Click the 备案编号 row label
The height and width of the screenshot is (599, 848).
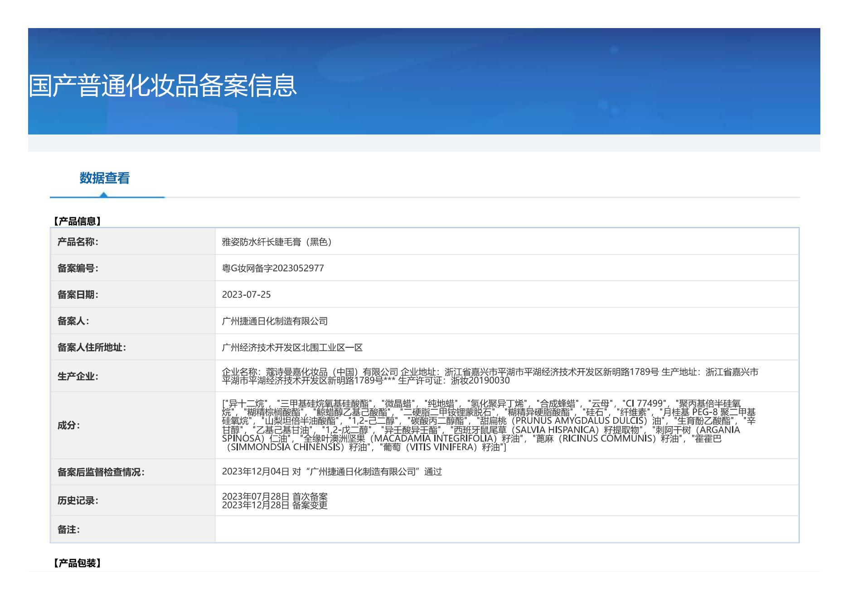[78, 268]
